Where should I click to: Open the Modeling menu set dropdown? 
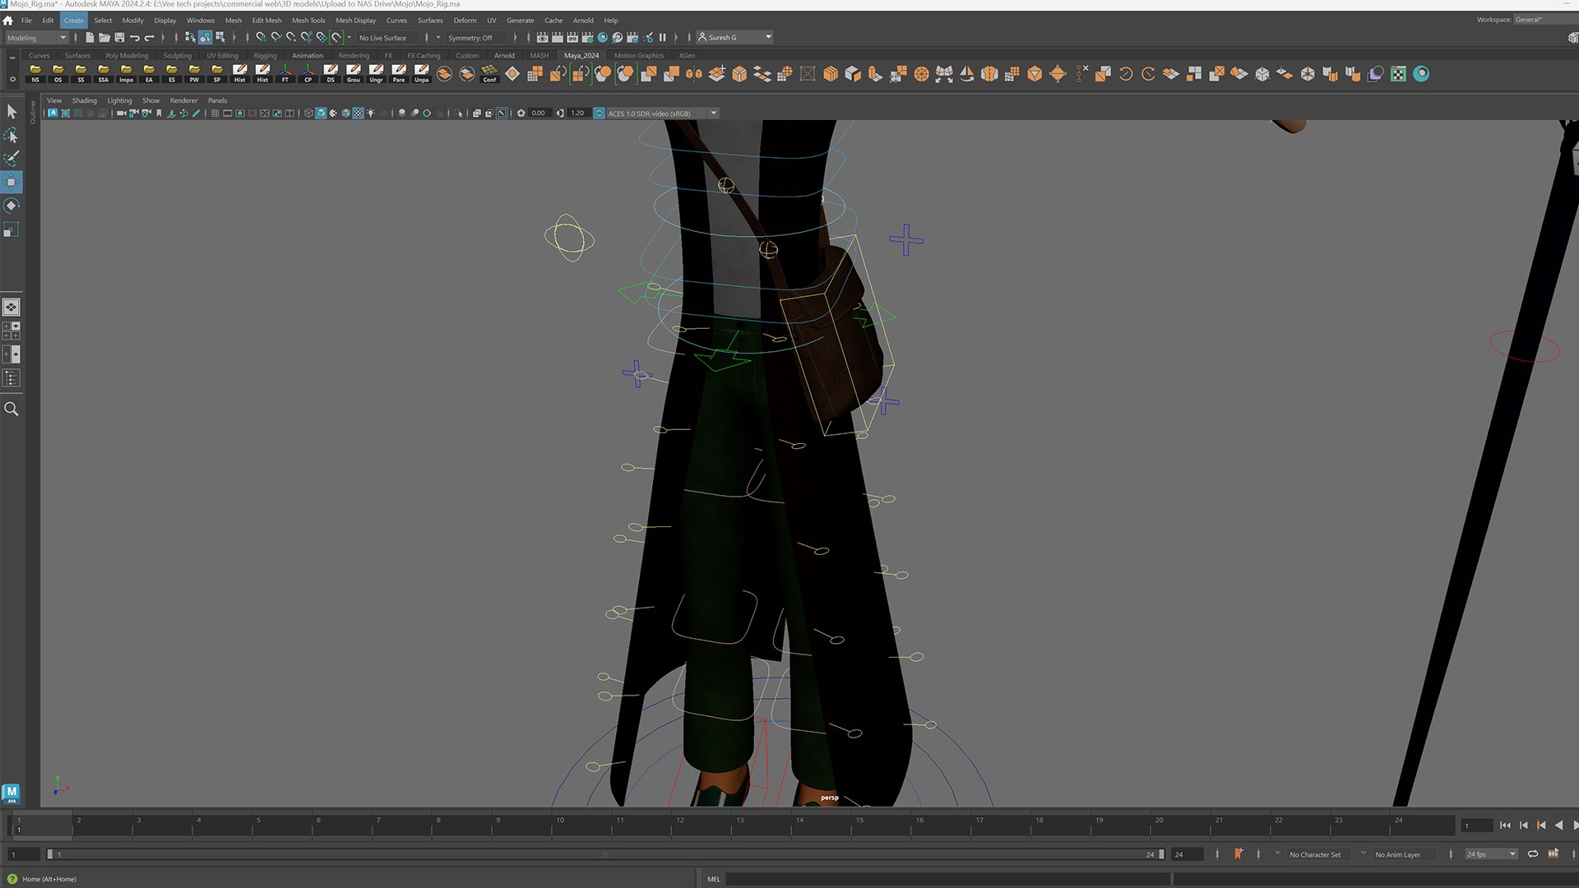36,38
